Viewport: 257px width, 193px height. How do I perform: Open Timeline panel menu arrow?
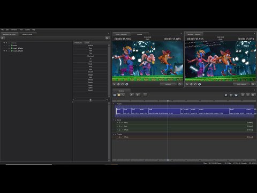click(254, 90)
